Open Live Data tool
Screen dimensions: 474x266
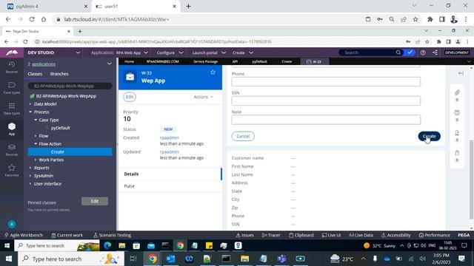tap(361, 235)
